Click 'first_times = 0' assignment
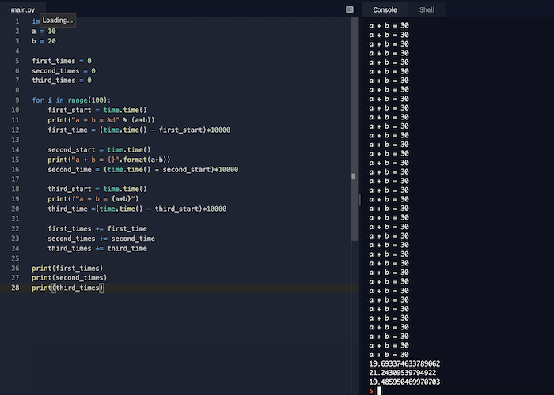Screen dimensions: 554x395 (x=62, y=61)
